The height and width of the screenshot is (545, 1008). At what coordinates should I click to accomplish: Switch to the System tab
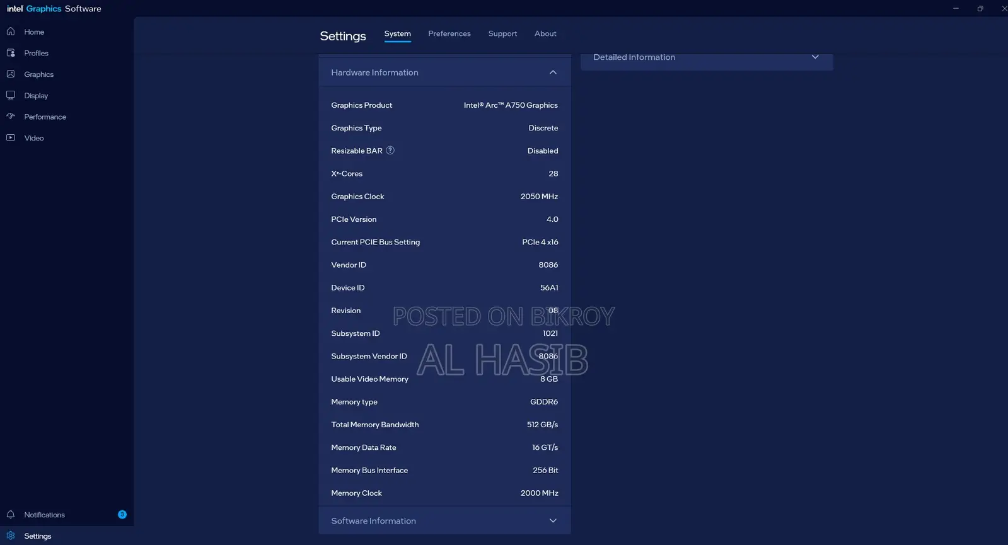tap(397, 33)
